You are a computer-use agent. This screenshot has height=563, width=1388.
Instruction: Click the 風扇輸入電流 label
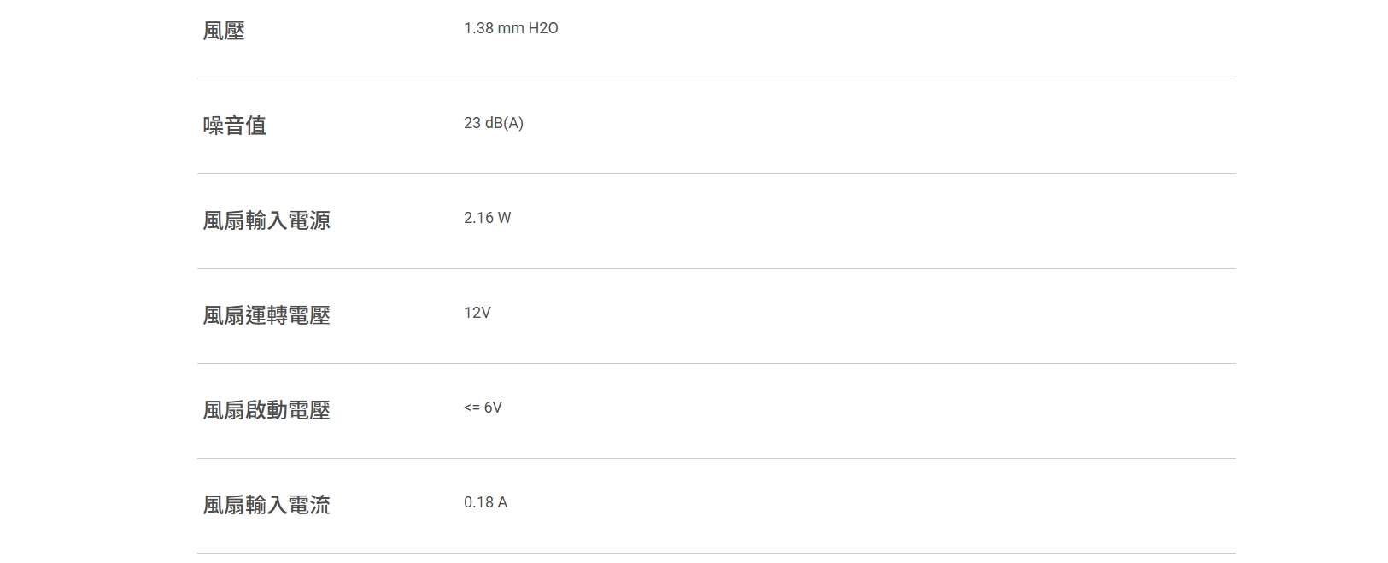tap(266, 505)
